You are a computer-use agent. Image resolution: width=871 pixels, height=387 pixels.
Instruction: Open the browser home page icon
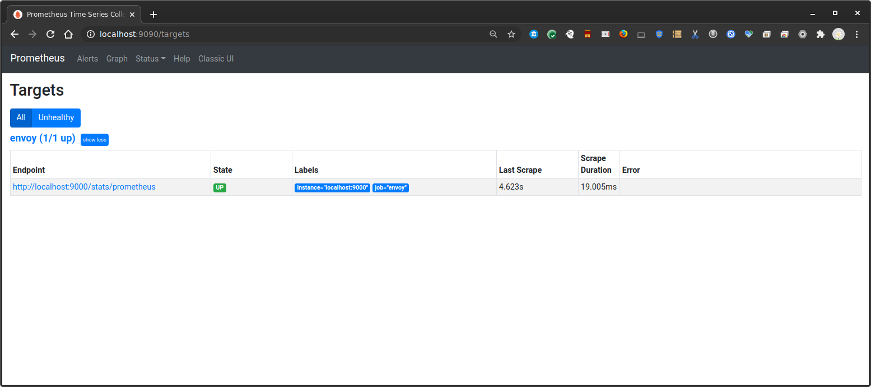coord(68,34)
